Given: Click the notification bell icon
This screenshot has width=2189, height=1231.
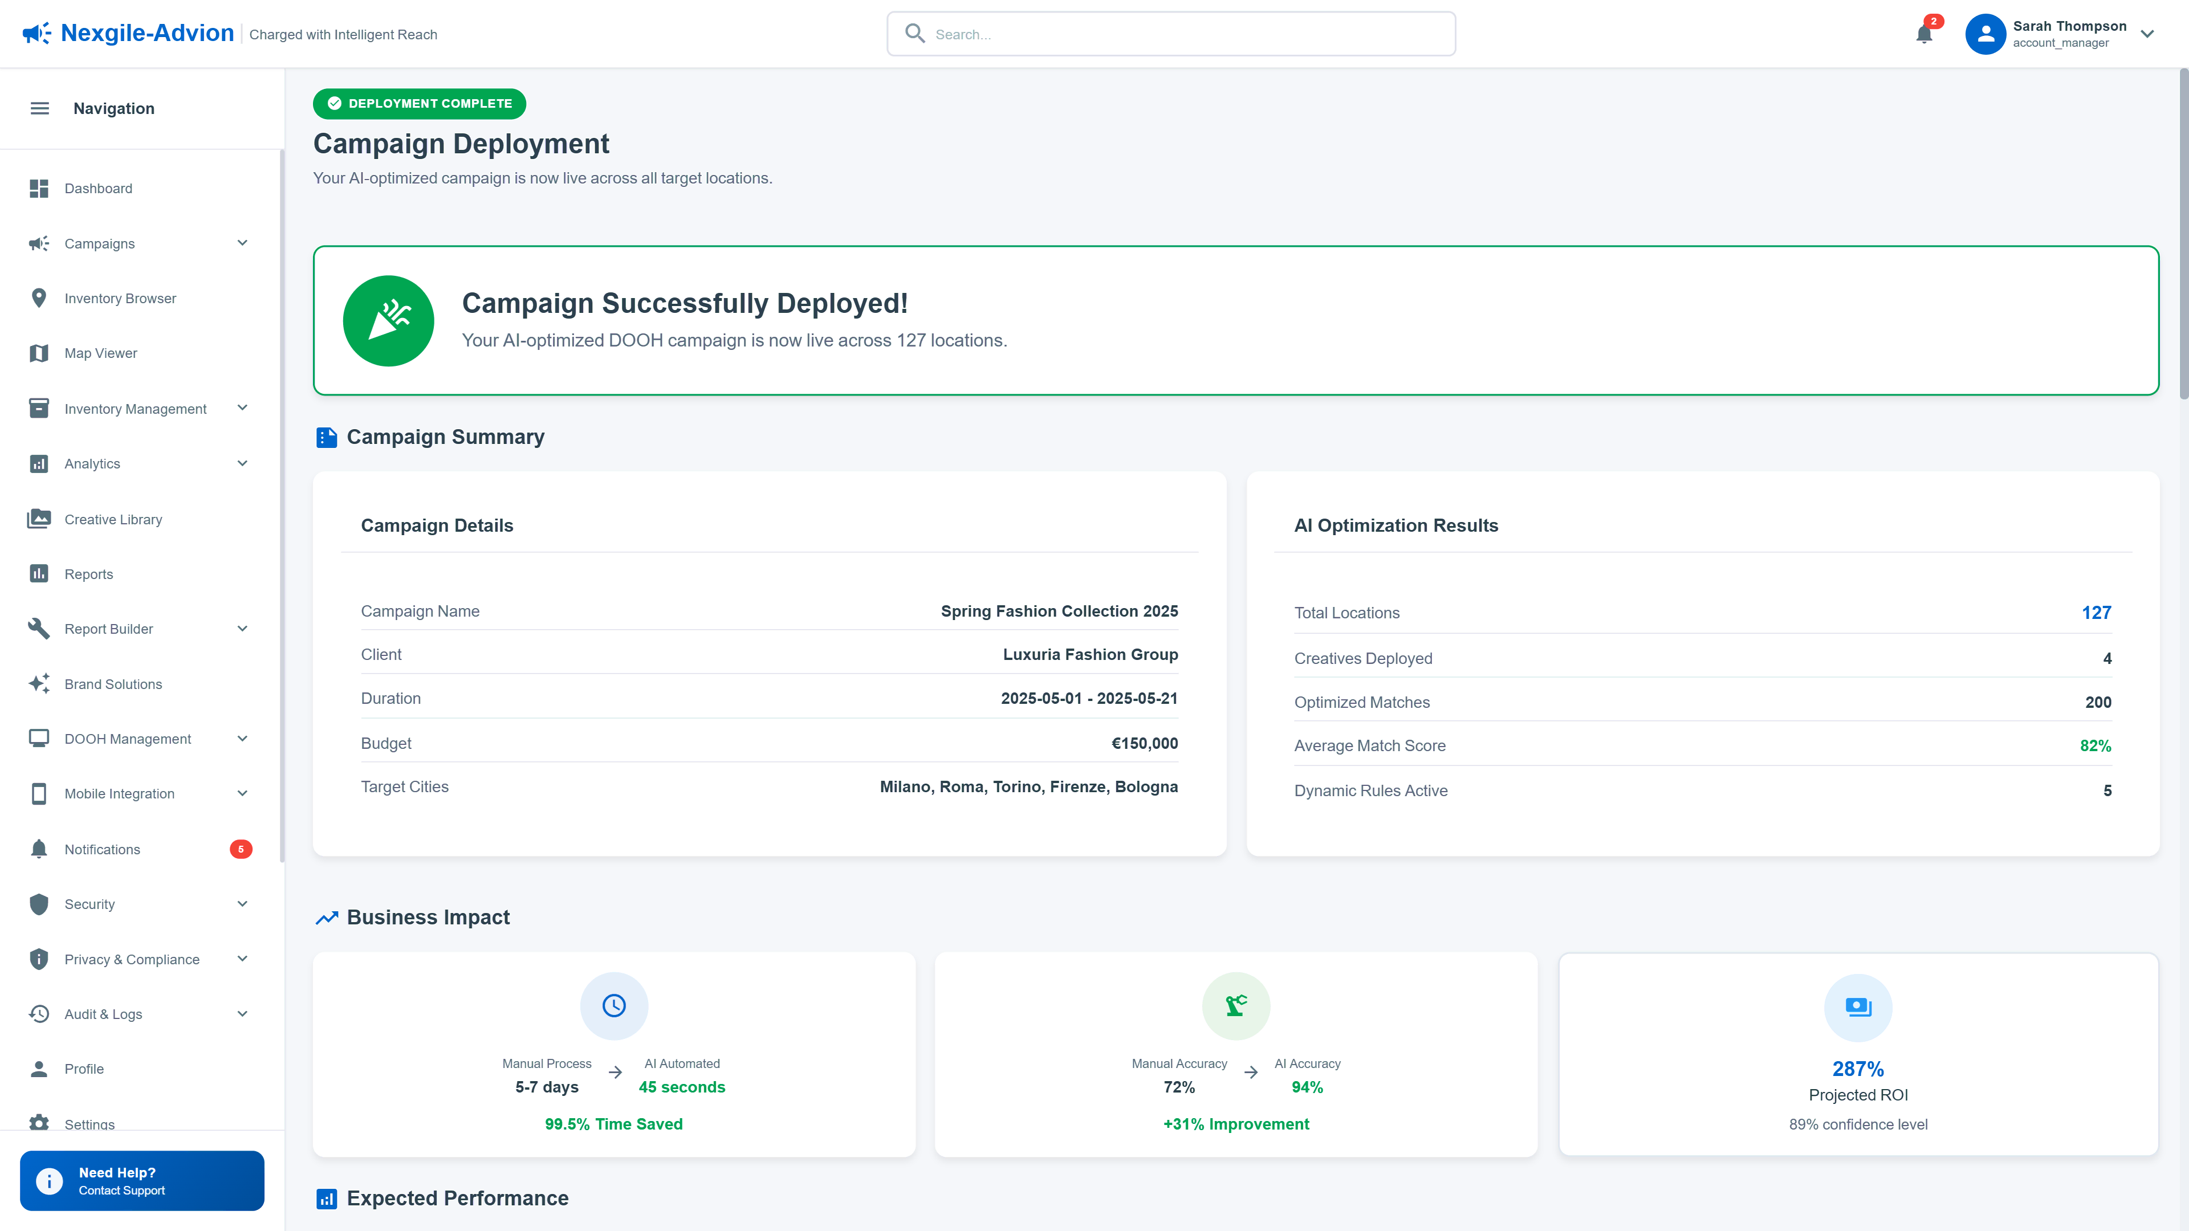Looking at the screenshot, I should (x=1924, y=34).
